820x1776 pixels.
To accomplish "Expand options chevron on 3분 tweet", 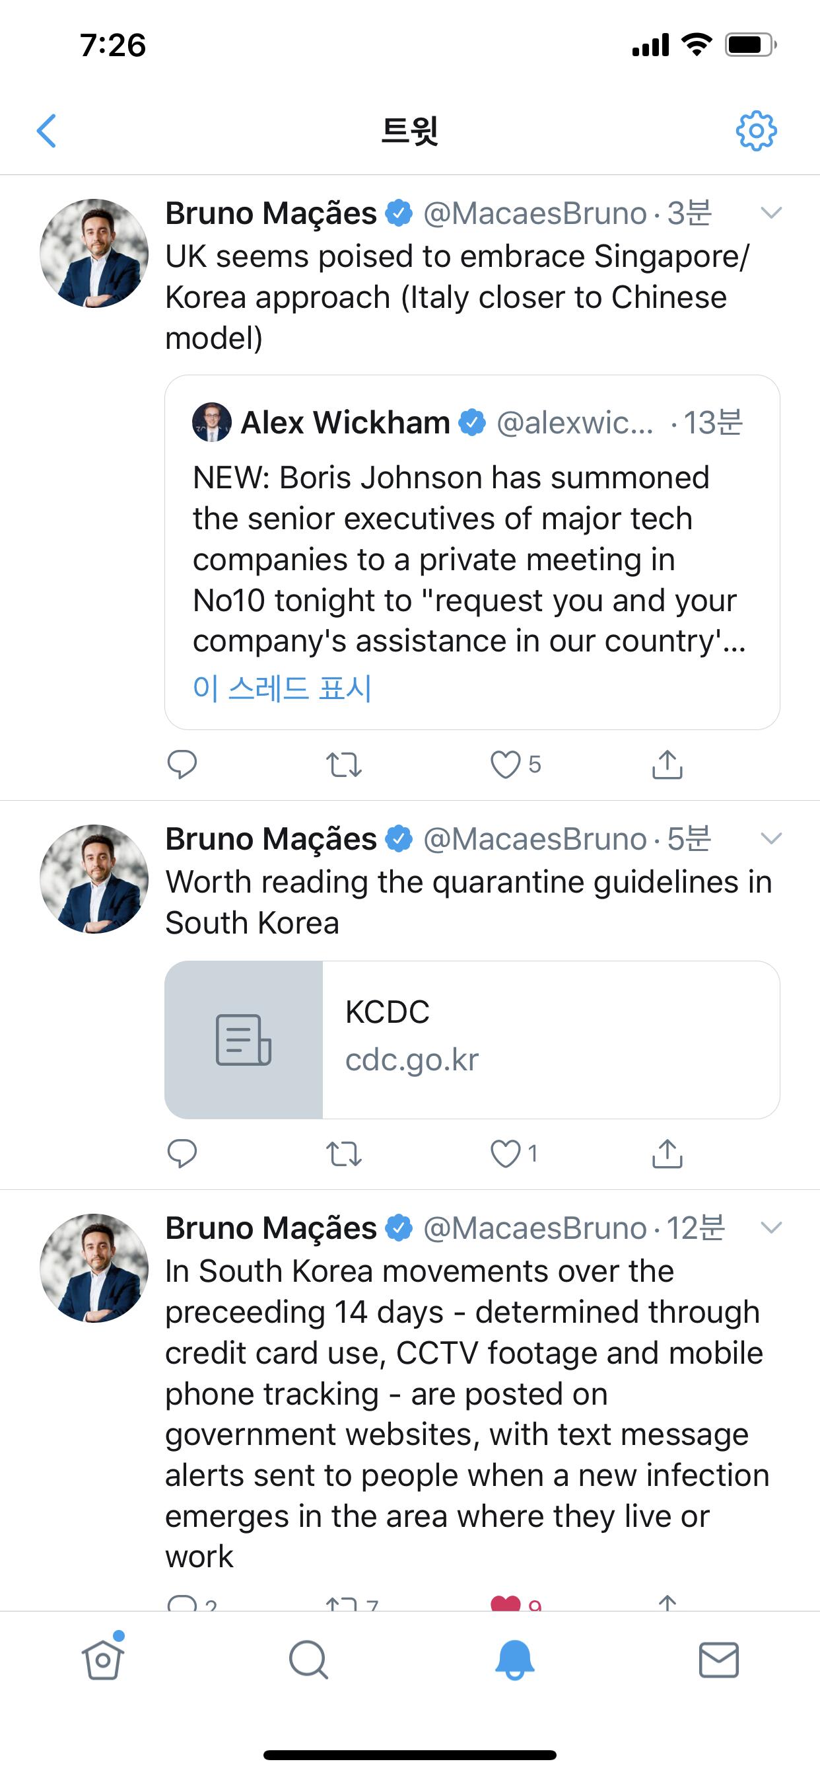I will [771, 213].
